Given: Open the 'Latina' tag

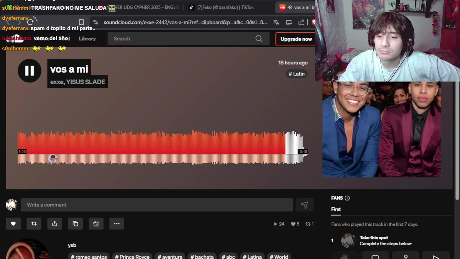Looking at the screenshot, I should click(252, 257).
